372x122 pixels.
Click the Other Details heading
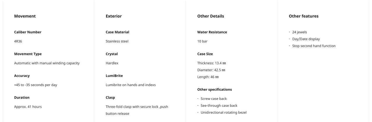click(211, 16)
